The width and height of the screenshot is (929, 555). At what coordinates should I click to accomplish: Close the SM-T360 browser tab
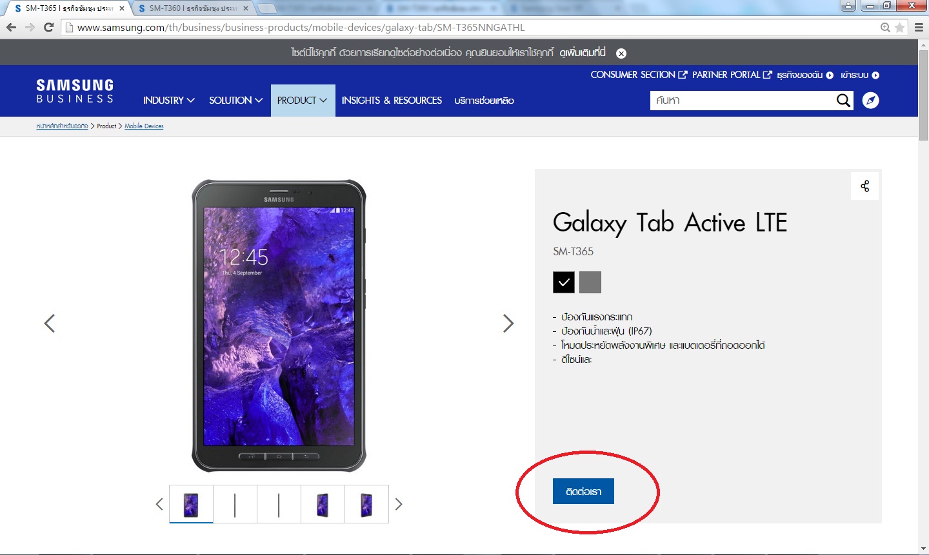point(245,8)
